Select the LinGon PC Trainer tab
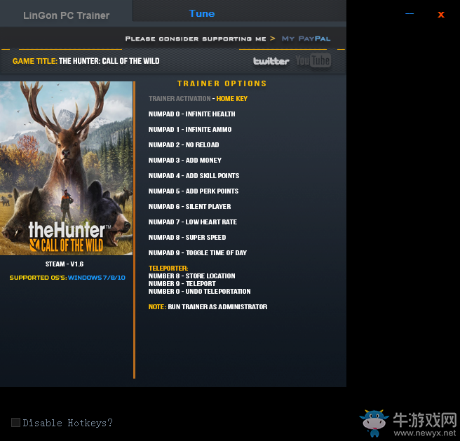460x441 pixels. click(67, 15)
